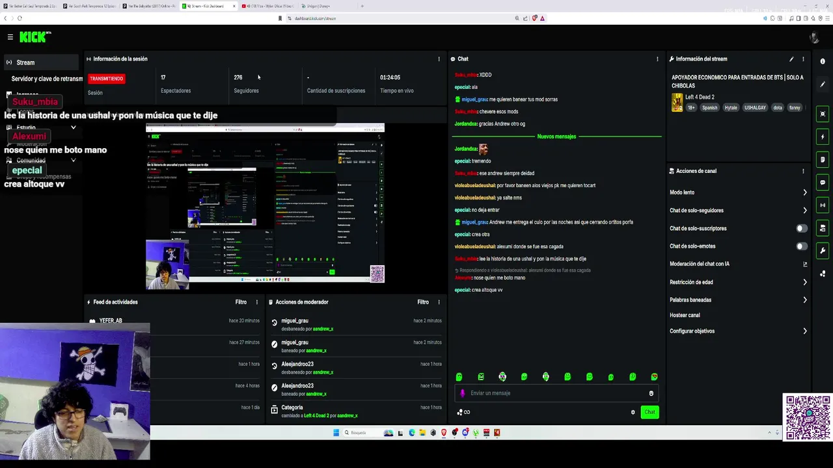Click Hostear canal
The image size is (833, 468).
[685, 315]
